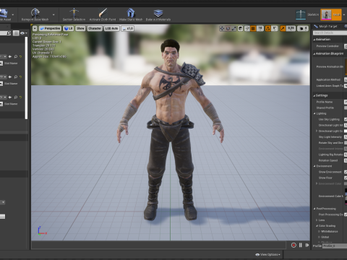Click the Show button in viewport toolbar
The width and height of the screenshot is (347, 260).
click(x=80, y=28)
